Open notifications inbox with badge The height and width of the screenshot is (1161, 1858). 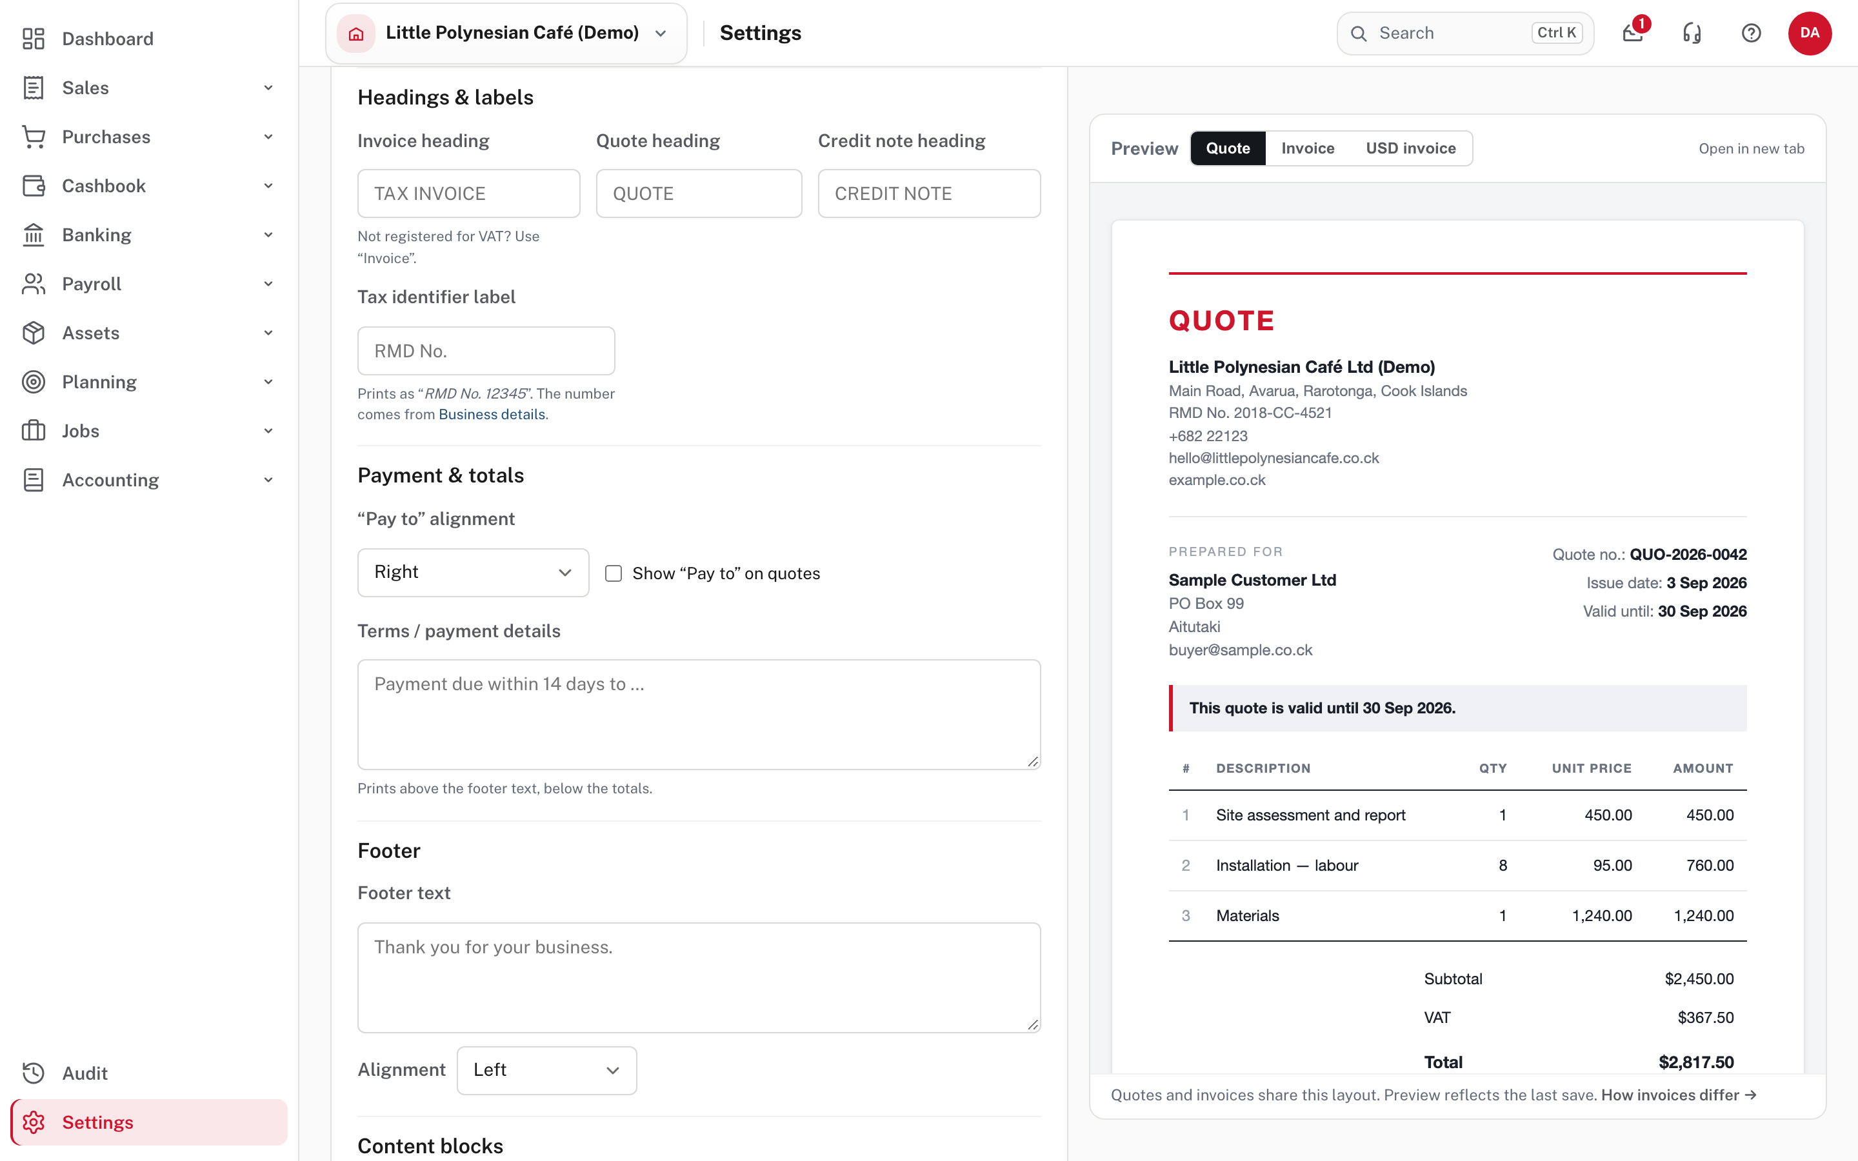coord(1633,33)
